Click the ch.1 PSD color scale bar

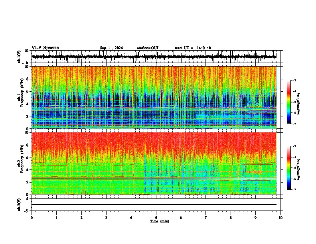[289, 102]
